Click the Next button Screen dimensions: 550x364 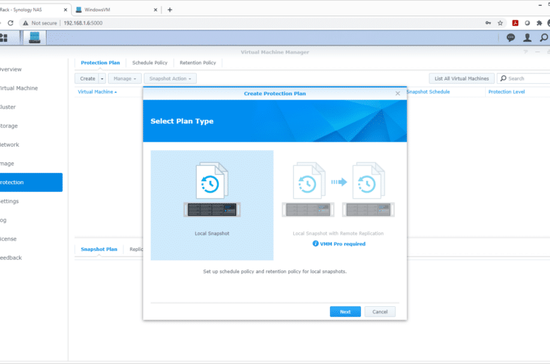pos(345,312)
